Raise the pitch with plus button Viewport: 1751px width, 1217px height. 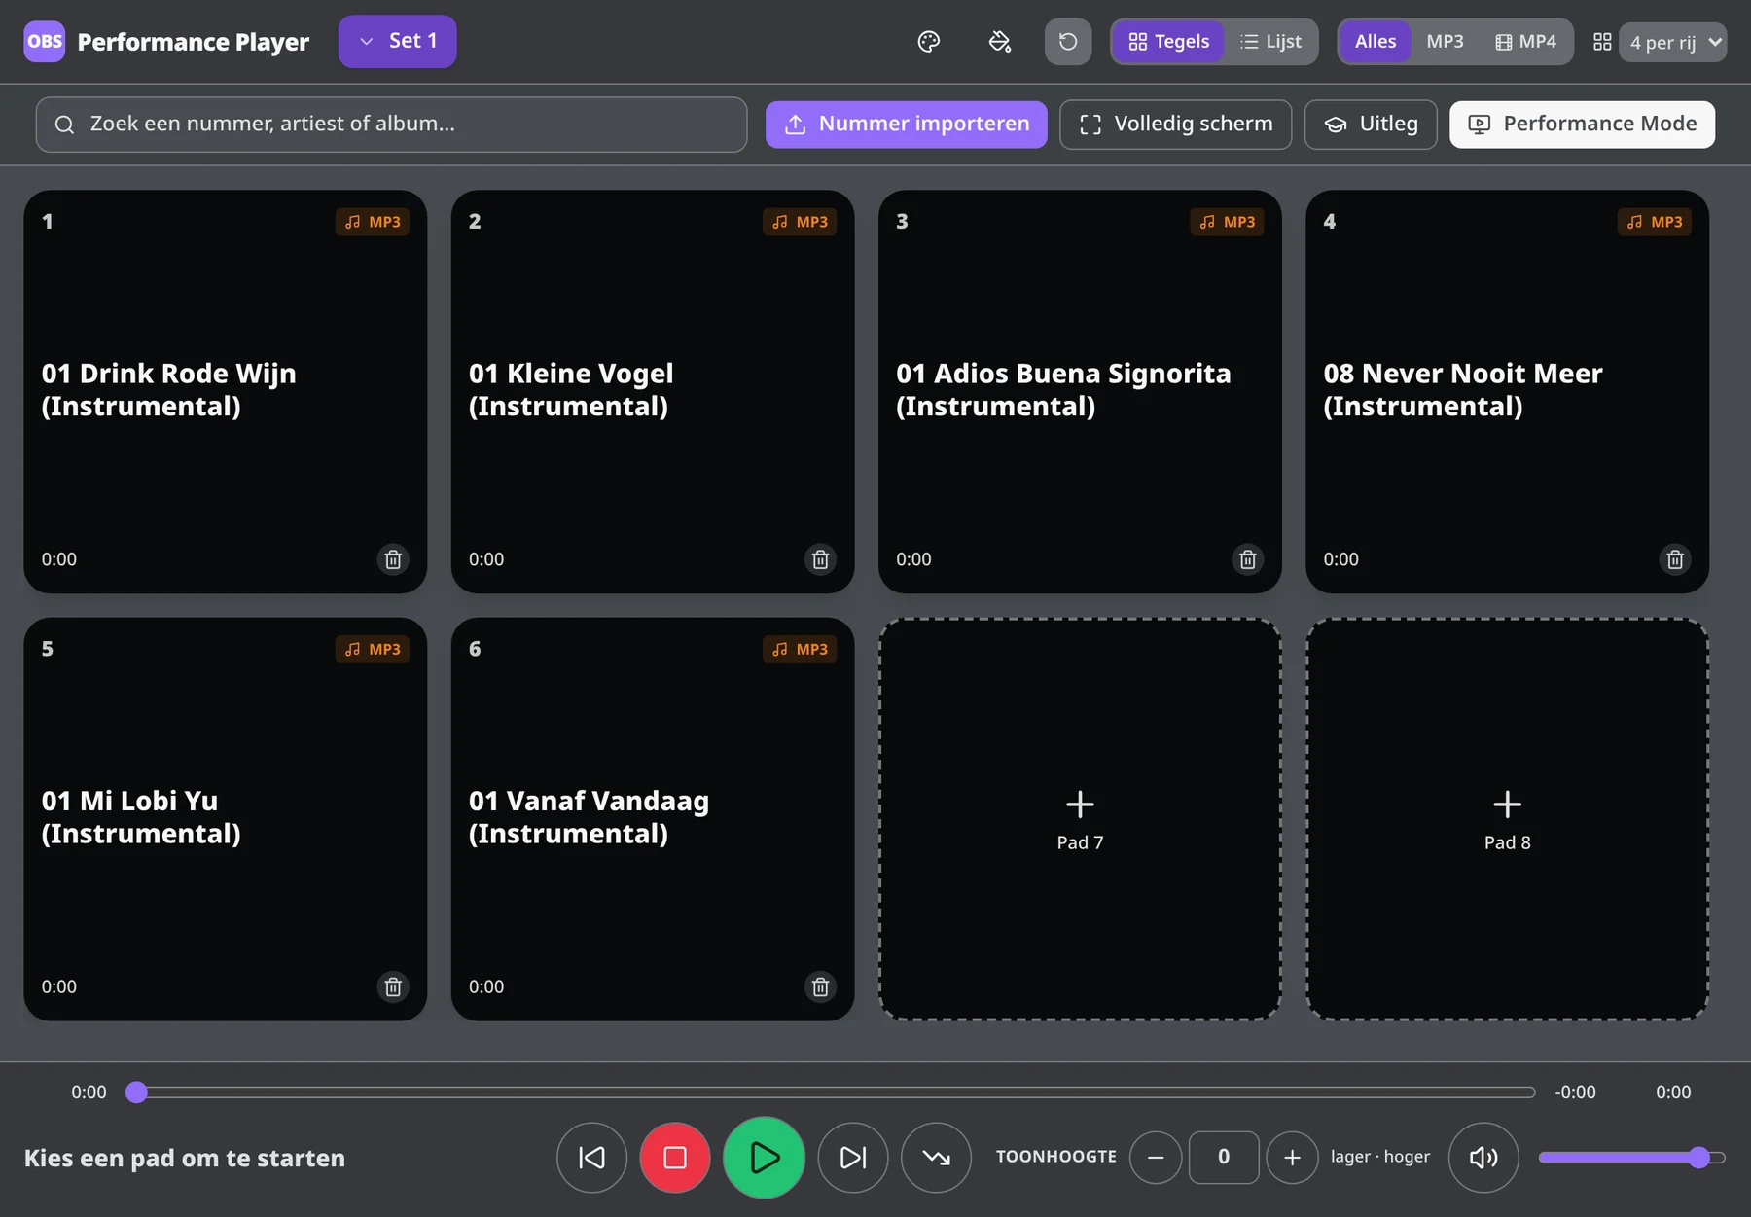coord(1292,1158)
